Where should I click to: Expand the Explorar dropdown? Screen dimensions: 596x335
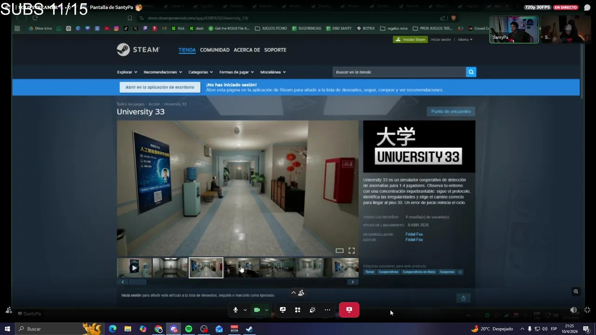click(x=127, y=72)
